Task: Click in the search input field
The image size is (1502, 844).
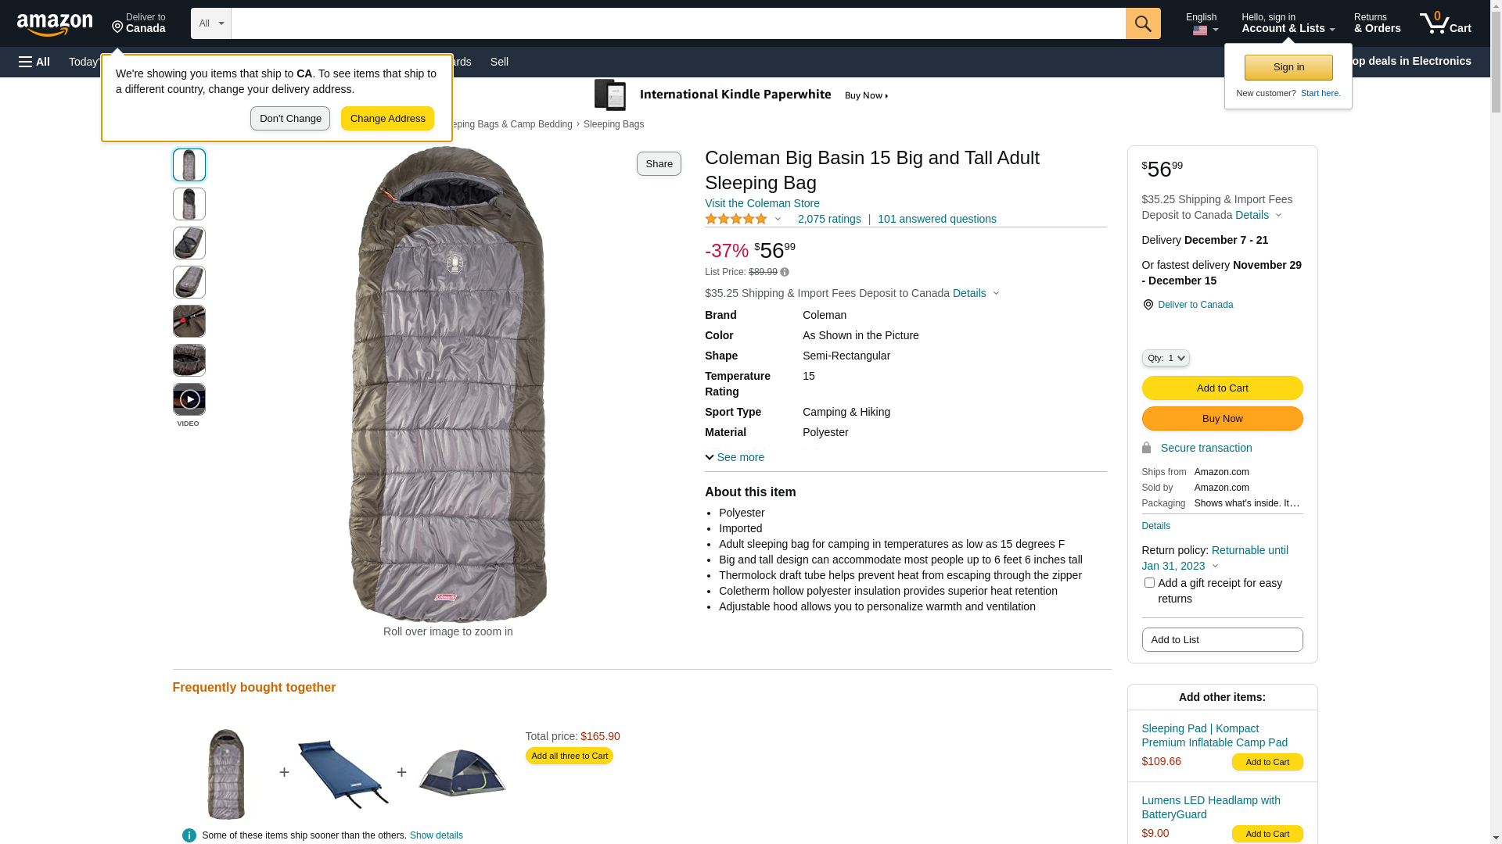Action: (677, 23)
